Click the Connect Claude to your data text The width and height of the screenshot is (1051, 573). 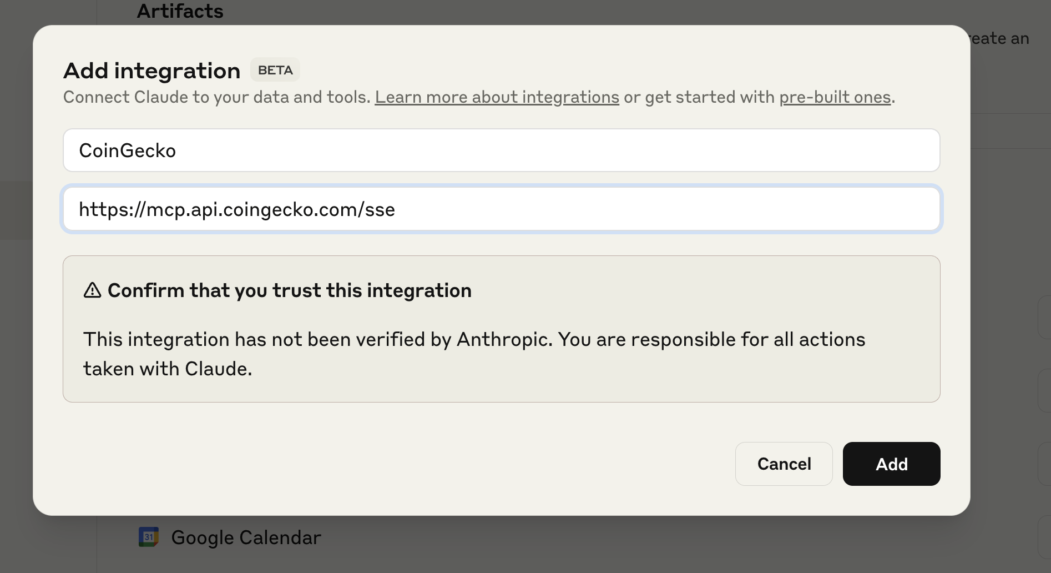tap(216, 97)
